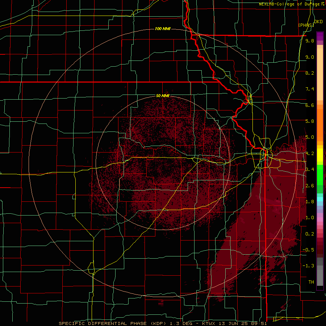Viewport: 326px width, 326px height.
Task: Click the KTWX radar site identifier
Action: (209, 323)
